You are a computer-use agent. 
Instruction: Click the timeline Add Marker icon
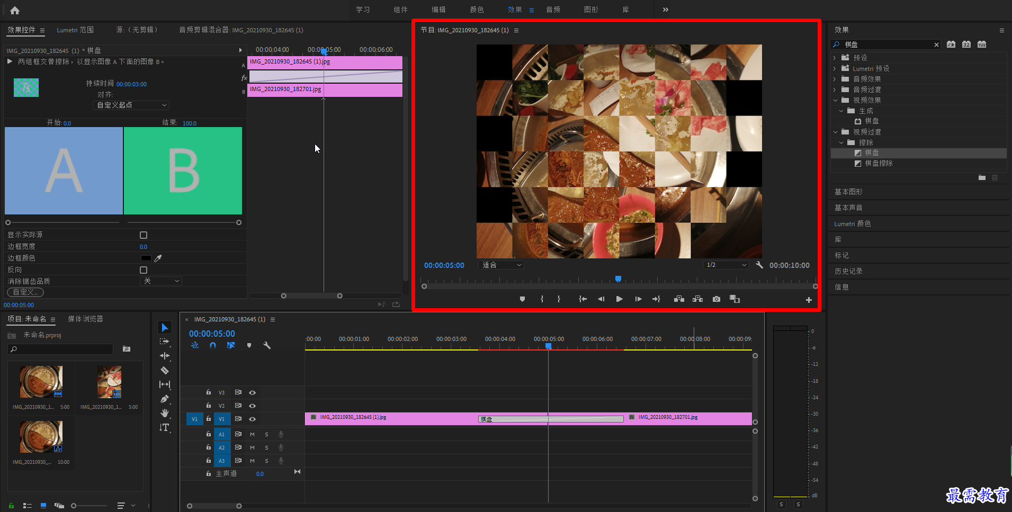tap(249, 345)
